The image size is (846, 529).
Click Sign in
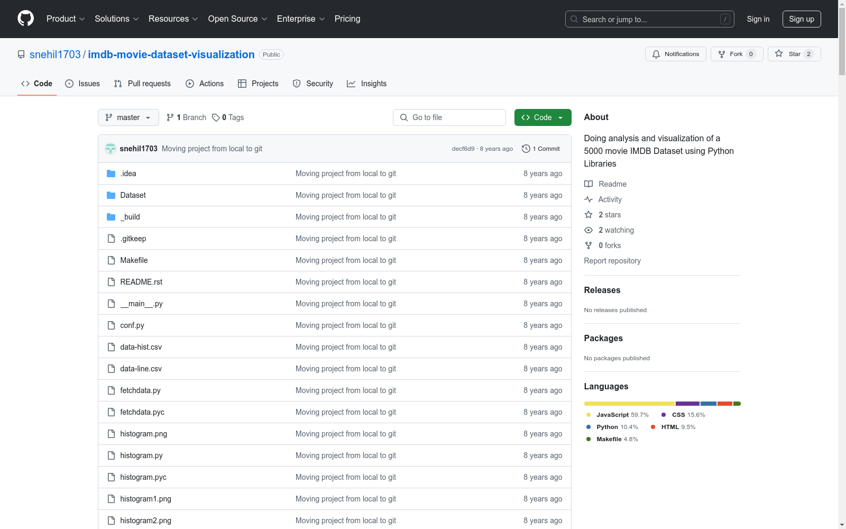[758, 19]
